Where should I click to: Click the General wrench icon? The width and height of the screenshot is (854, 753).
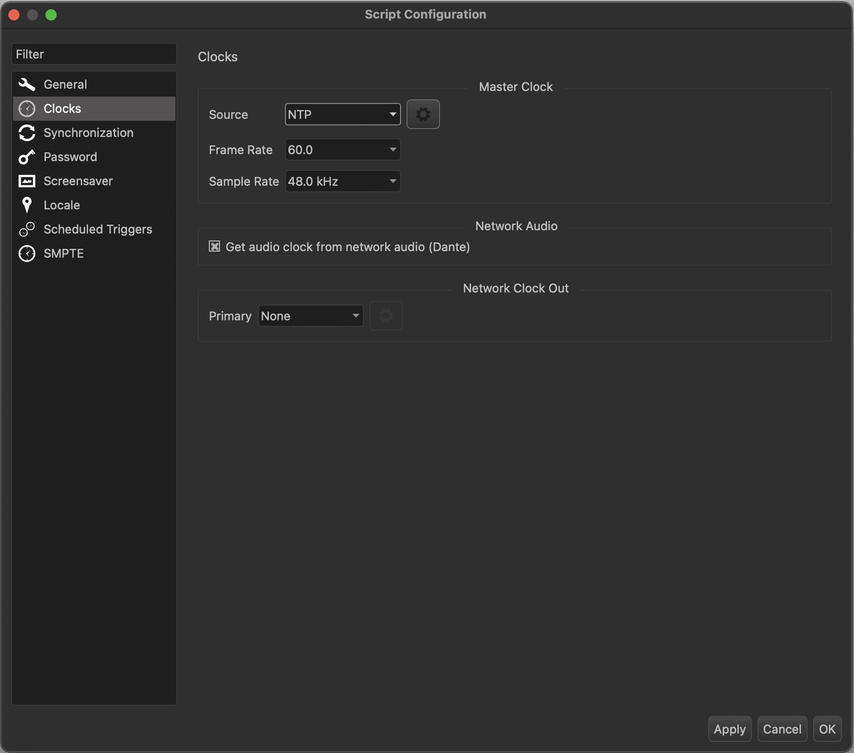27,84
